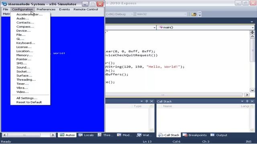Switch to the Watch tab

click(145, 135)
